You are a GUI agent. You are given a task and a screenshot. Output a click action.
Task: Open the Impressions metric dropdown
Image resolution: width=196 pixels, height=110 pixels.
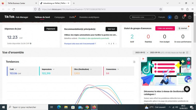[54, 69]
